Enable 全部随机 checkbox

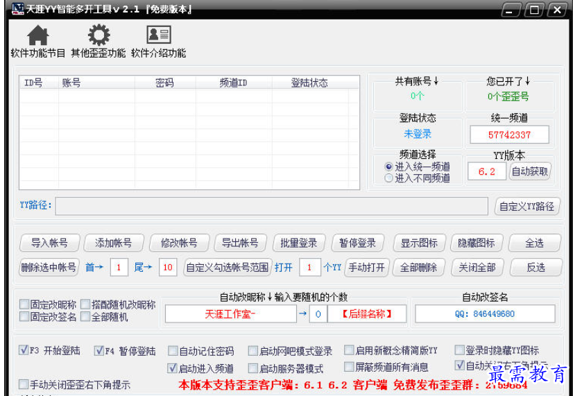[x=85, y=316]
